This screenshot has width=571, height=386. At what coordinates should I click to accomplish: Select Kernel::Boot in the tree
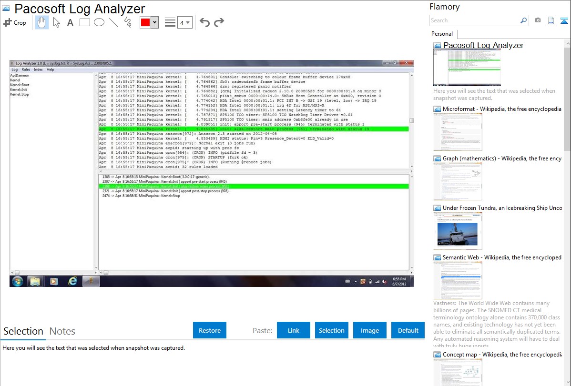(20, 85)
